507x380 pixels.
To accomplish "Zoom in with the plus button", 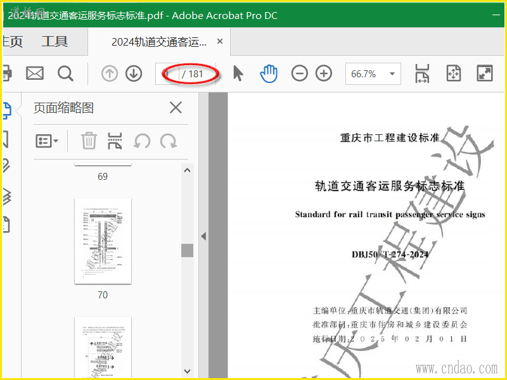I will click(324, 73).
